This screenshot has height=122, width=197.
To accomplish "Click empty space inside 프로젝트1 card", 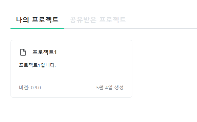I will coord(88,75).
